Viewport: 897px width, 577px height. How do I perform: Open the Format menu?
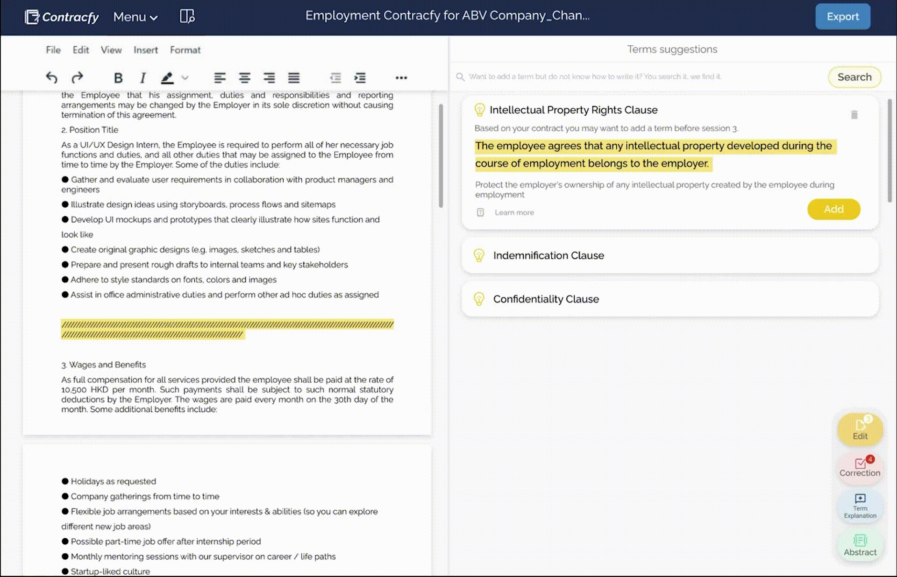185,50
